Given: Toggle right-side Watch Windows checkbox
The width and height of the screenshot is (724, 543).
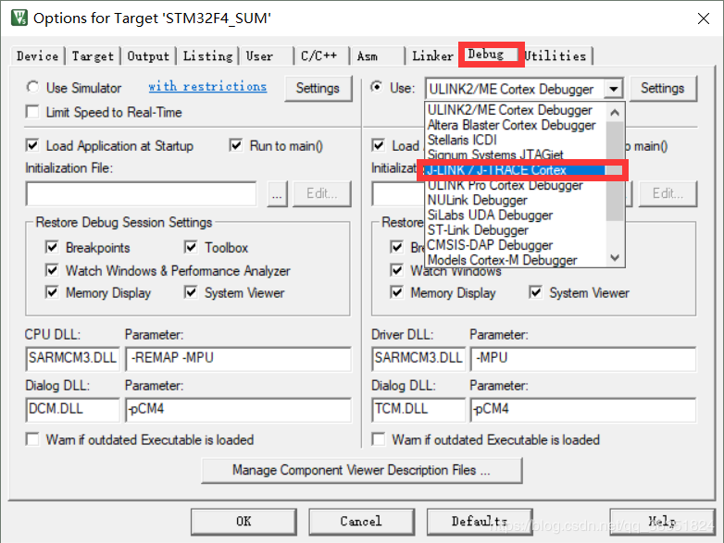Looking at the screenshot, I should point(396,270).
